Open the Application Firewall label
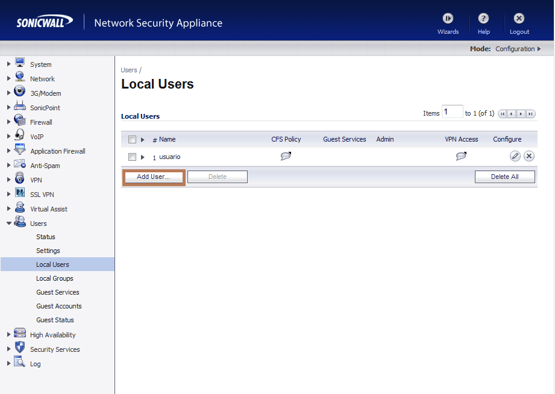The height and width of the screenshot is (394, 555). pos(58,151)
